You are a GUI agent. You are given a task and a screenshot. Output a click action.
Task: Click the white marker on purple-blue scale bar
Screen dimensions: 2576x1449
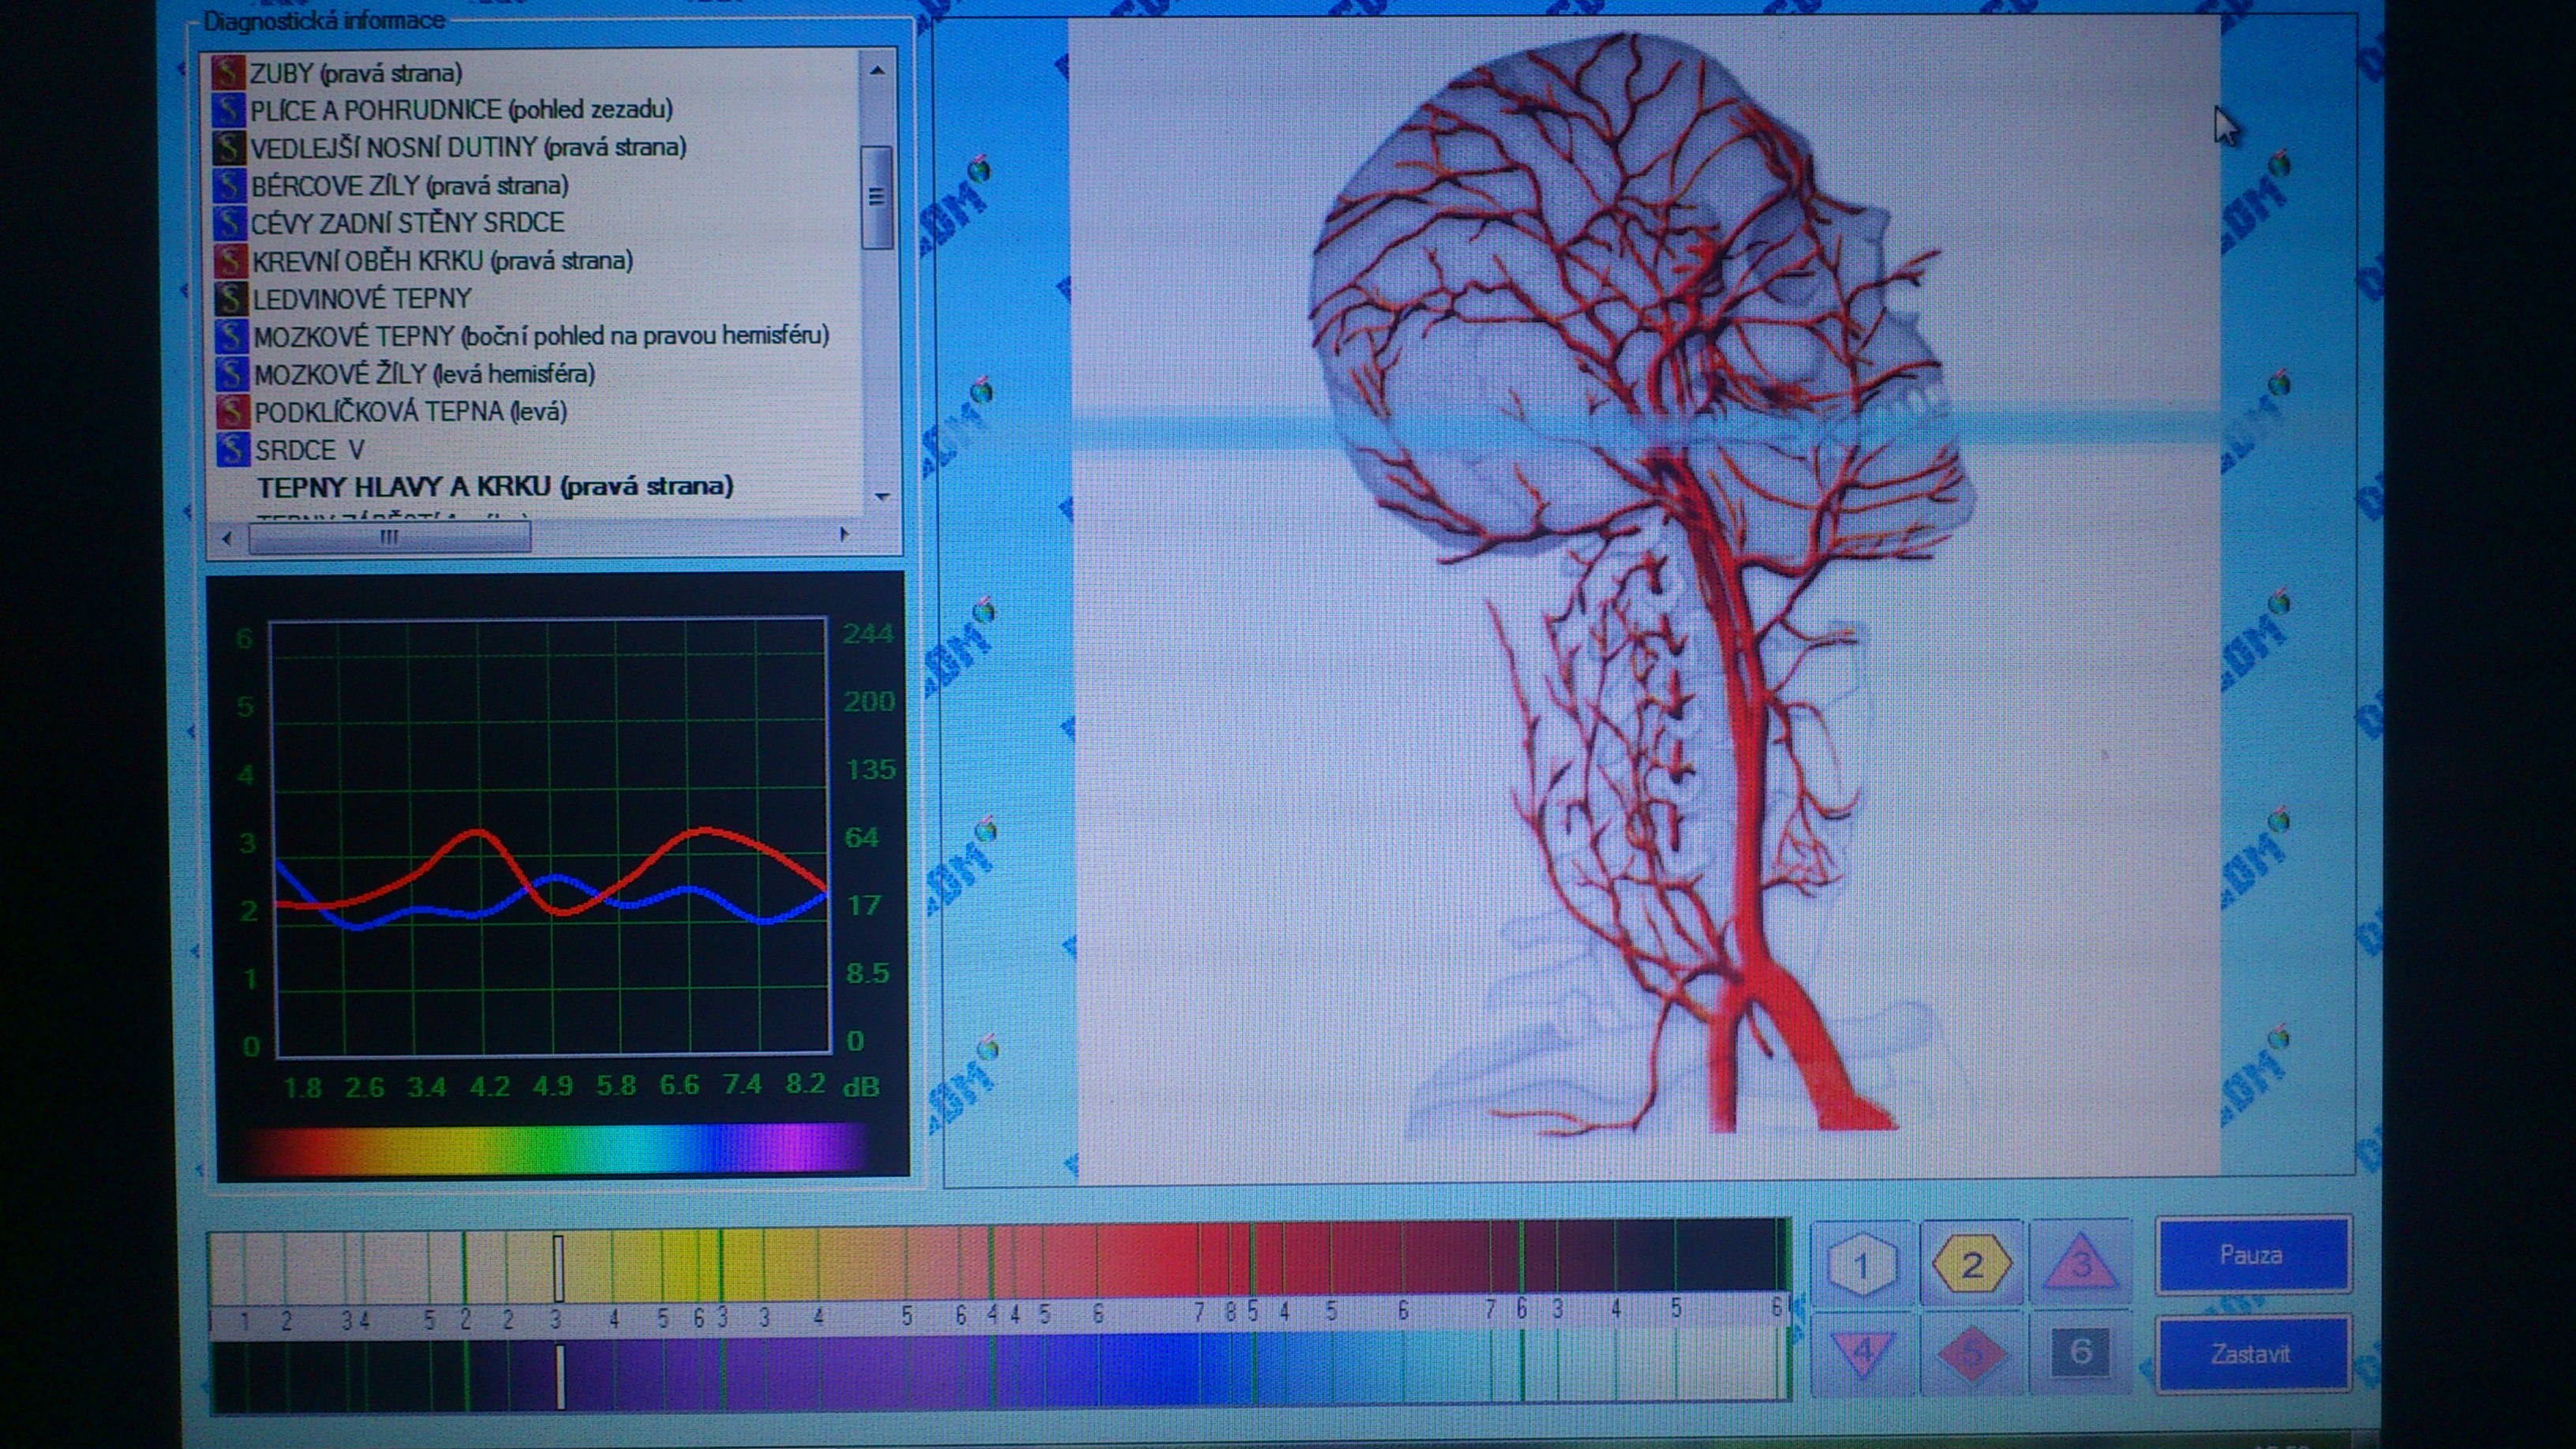pyautogui.click(x=560, y=1376)
